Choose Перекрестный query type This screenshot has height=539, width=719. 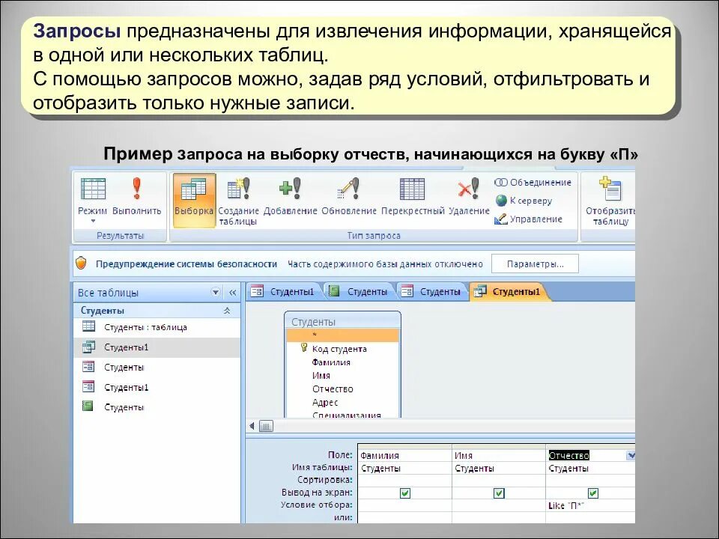tap(413, 197)
